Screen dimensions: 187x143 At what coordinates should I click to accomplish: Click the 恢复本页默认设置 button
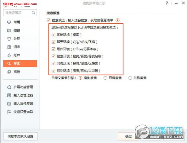pyautogui.click(x=20, y=136)
